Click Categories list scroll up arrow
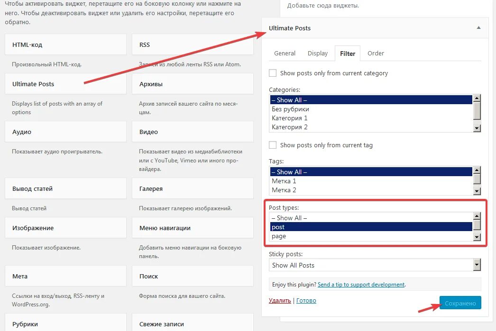 point(477,98)
